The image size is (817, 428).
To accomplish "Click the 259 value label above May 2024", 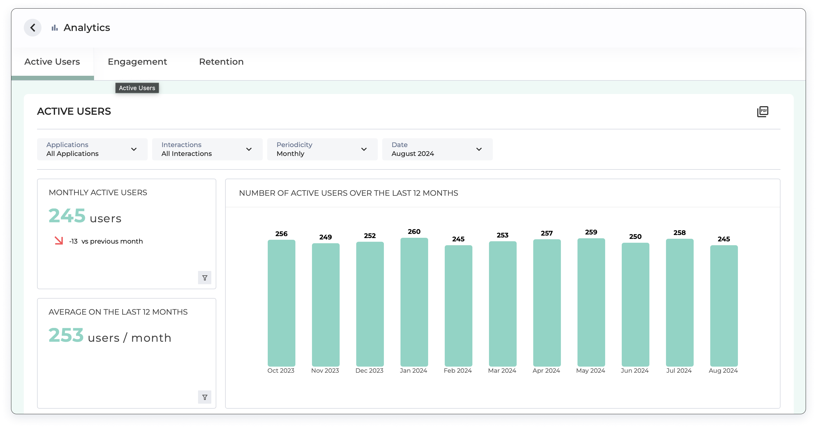I will point(591,232).
